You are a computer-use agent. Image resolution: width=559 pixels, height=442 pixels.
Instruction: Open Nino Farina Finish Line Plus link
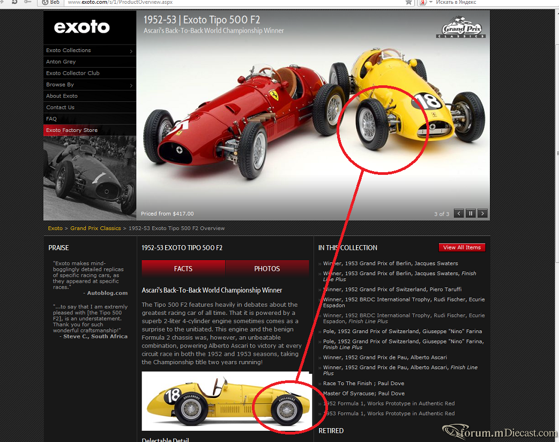[x=403, y=344]
